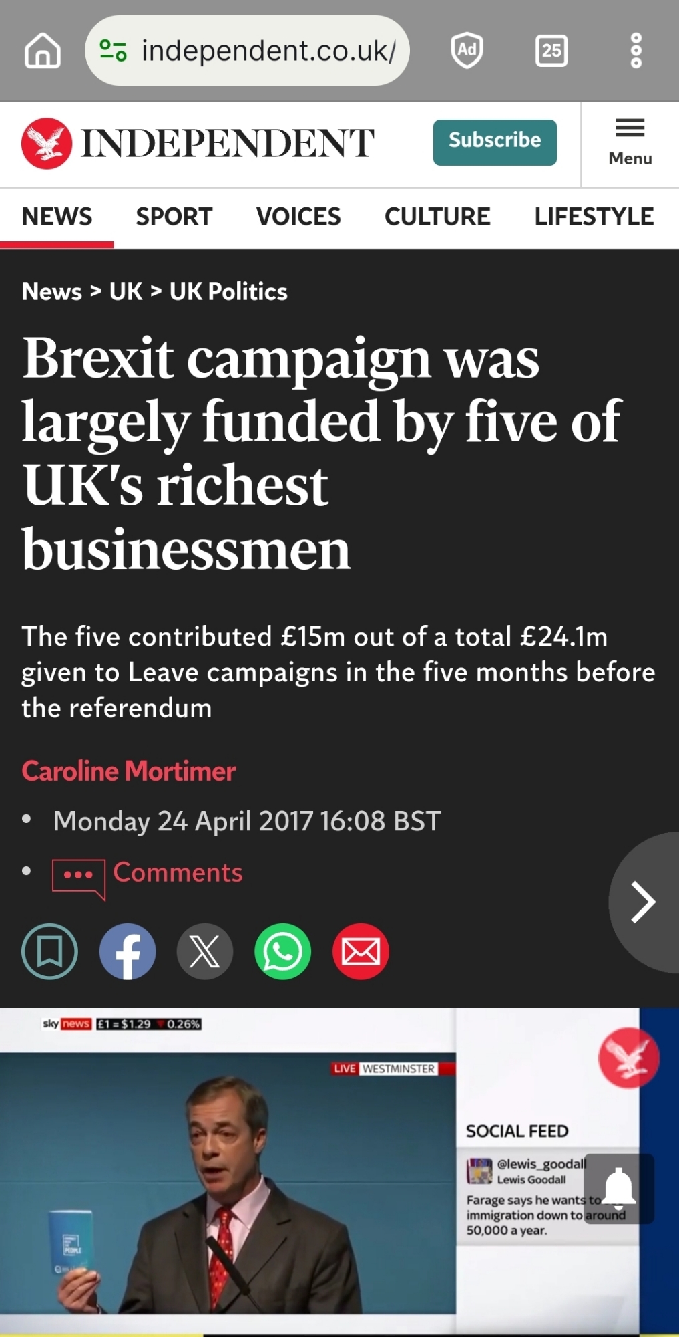Open the tab switcher showing 25 tabs
Viewport: 679px width, 1337px height.
(x=551, y=51)
